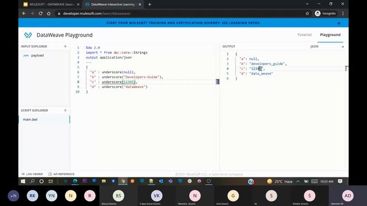Open Task View on the taskbar
The image size is (367, 206).
click(50, 181)
